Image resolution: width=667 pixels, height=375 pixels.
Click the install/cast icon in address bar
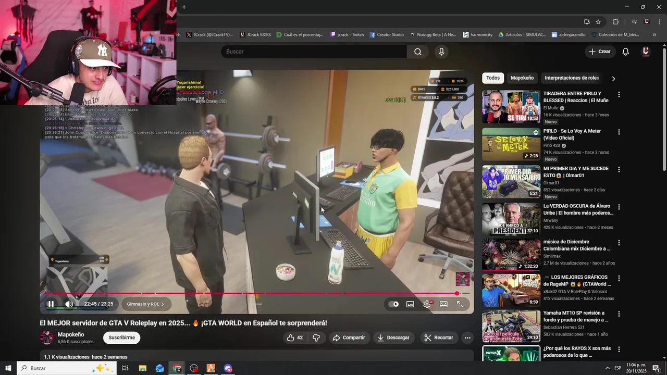[x=587, y=22]
